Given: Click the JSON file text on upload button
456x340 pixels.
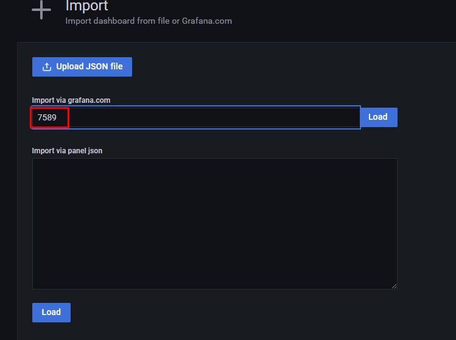Looking at the screenshot, I should [104, 66].
